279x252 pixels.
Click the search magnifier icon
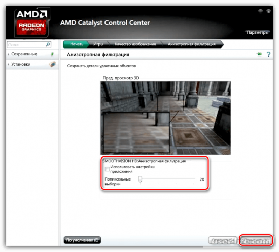pos(48,44)
